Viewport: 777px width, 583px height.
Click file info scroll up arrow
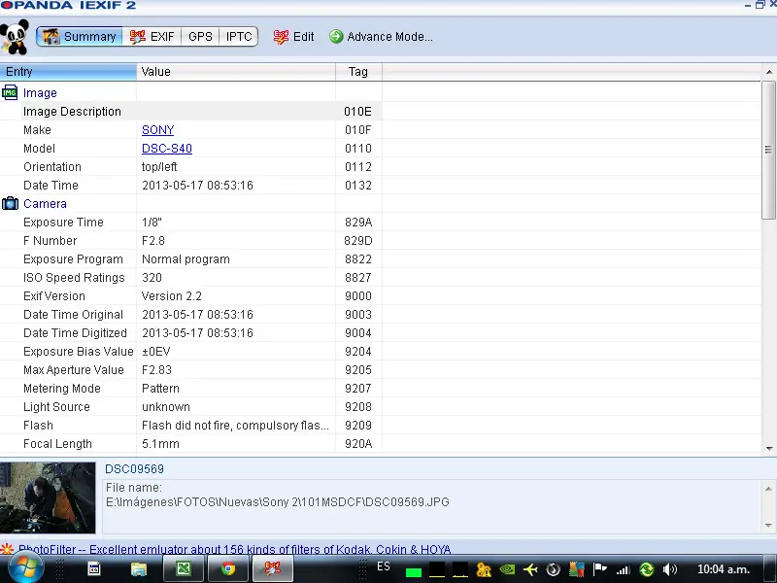point(768,489)
